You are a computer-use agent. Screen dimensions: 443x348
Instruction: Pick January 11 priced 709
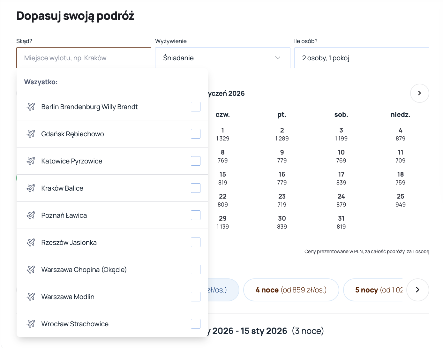click(x=400, y=156)
